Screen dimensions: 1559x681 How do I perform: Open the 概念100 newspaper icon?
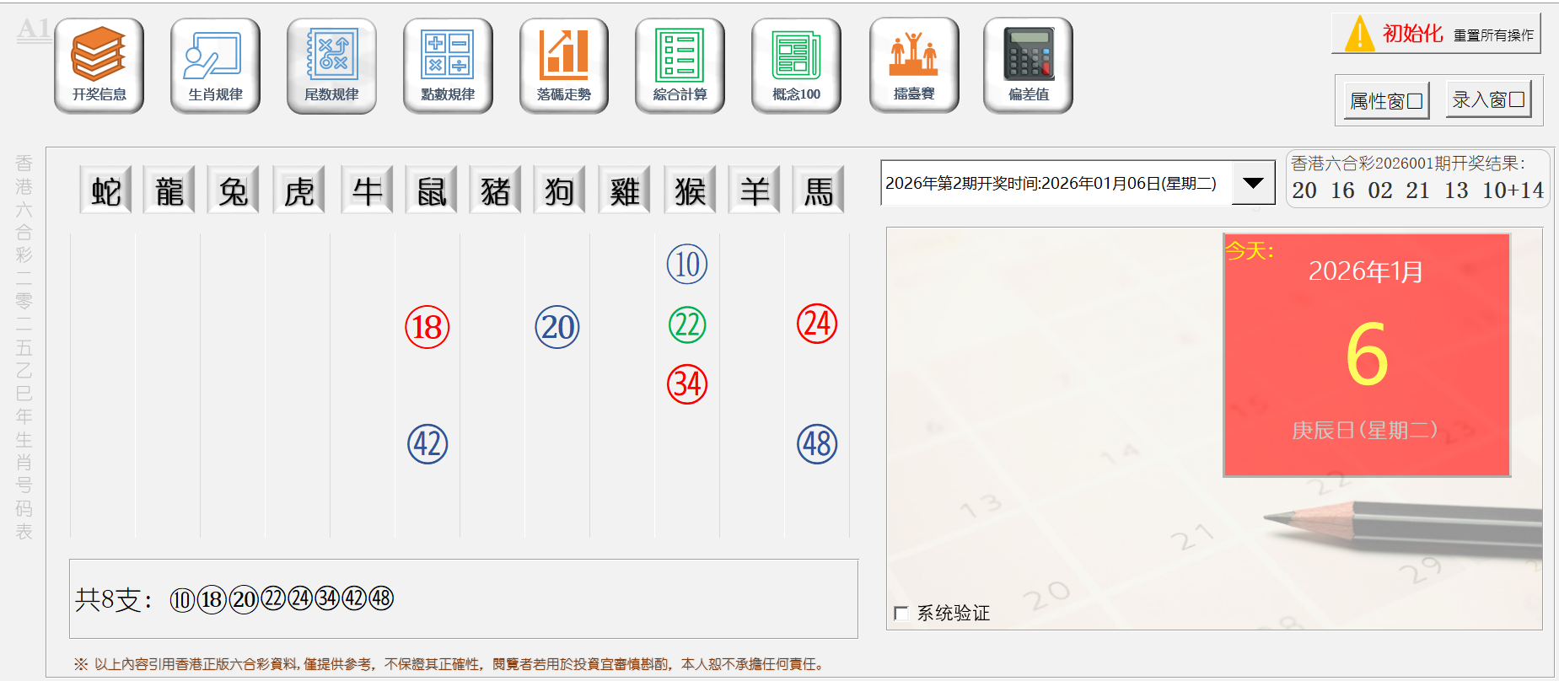click(x=796, y=65)
